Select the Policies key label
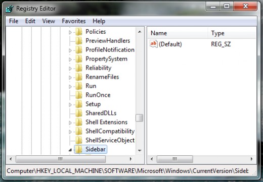This screenshot has width=263, height=182. [x=96, y=32]
